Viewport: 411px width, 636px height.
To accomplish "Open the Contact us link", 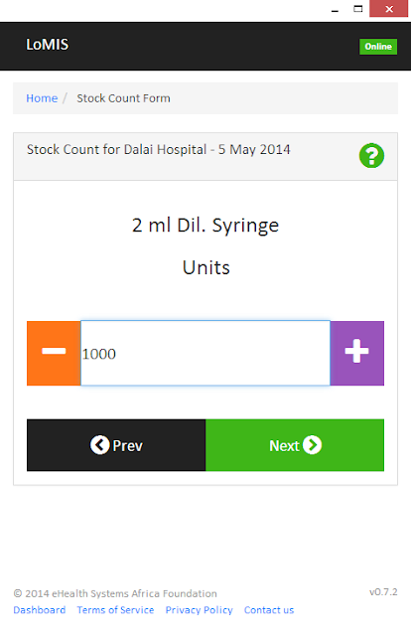I will (269, 610).
